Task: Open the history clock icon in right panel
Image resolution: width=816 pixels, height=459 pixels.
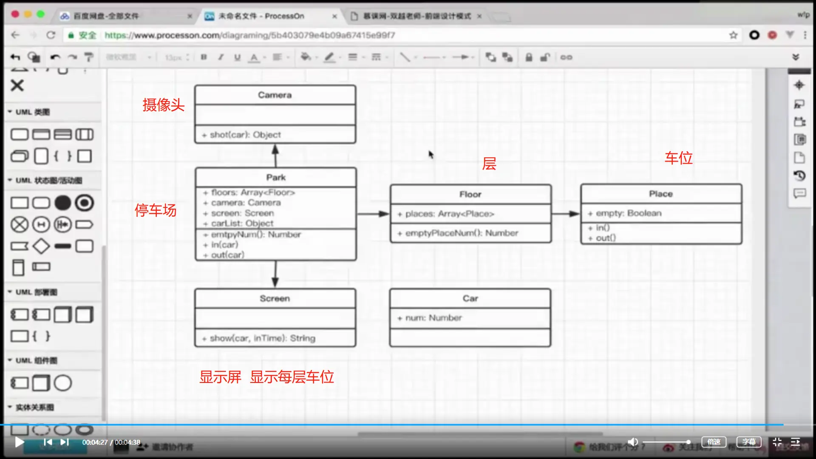Action: [x=799, y=176]
